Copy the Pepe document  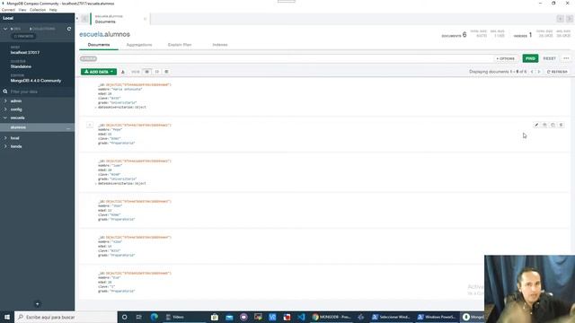click(544, 125)
